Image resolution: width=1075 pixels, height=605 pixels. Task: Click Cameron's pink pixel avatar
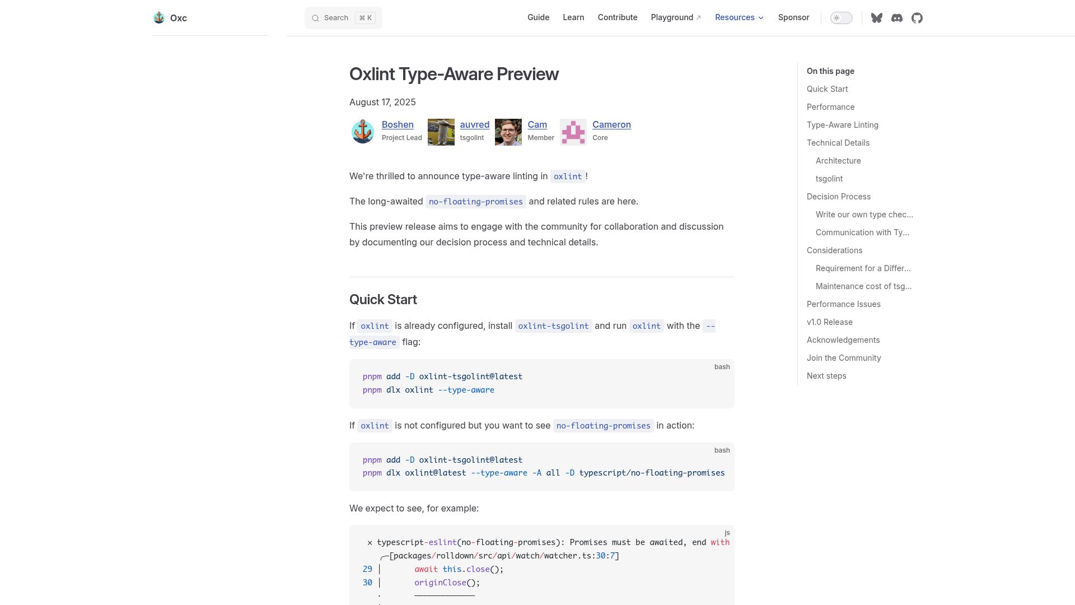coord(573,132)
